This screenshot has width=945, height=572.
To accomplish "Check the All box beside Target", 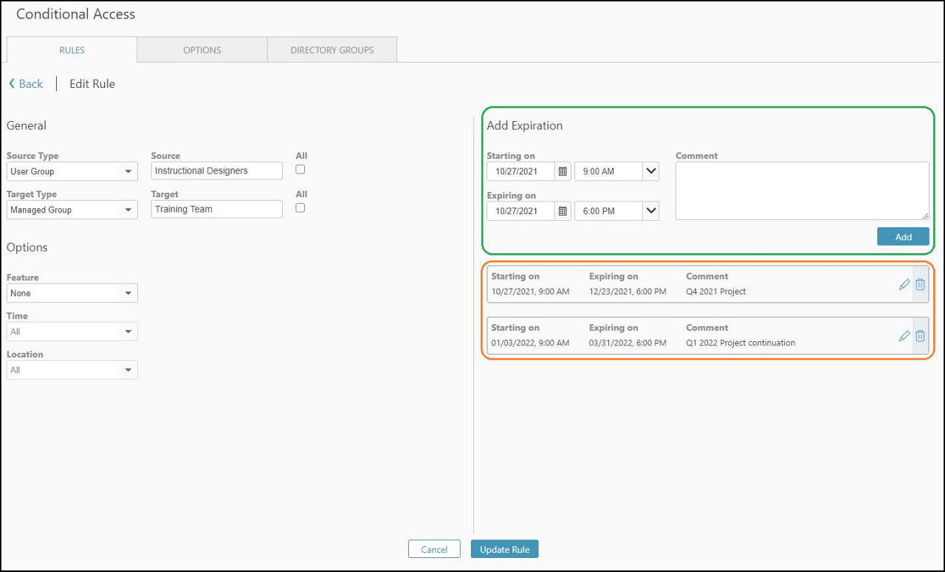I will coord(300,208).
